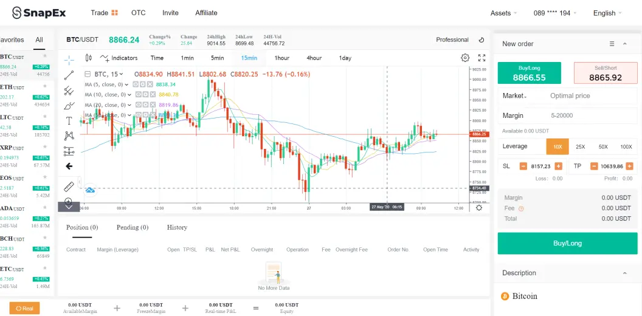Viewport: 642px width, 316px height.
Task: Open the account 089 **** 194 menu
Action: pos(555,13)
